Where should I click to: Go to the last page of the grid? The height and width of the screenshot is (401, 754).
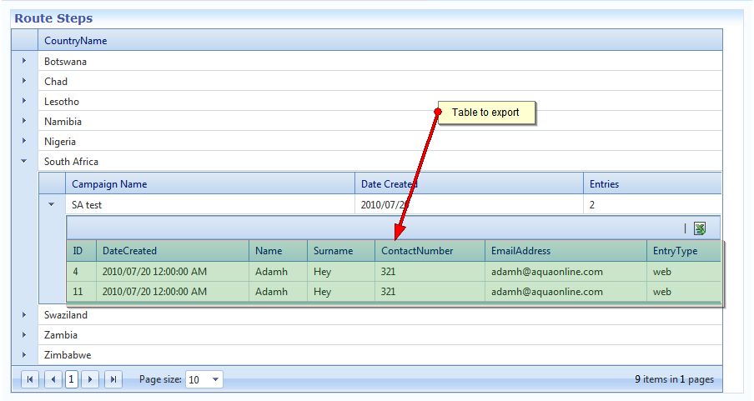113,379
